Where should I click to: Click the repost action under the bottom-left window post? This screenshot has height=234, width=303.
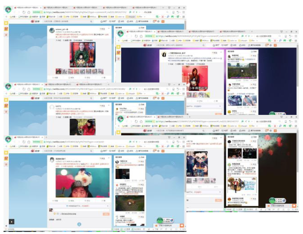(x=71, y=201)
